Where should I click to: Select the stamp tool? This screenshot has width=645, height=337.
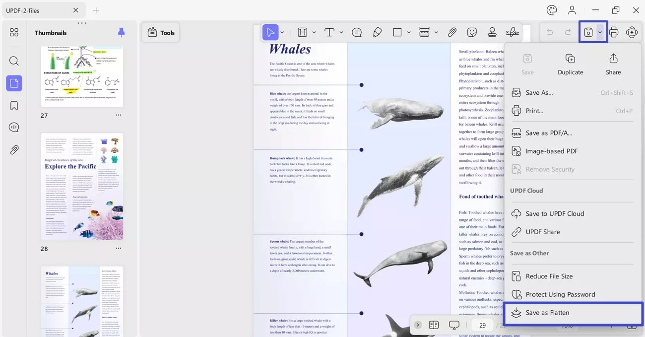coord(492,32)
